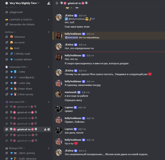Open the playground channel
The image size is (165, 160).
pyautogui.click(x=27, y=12)
